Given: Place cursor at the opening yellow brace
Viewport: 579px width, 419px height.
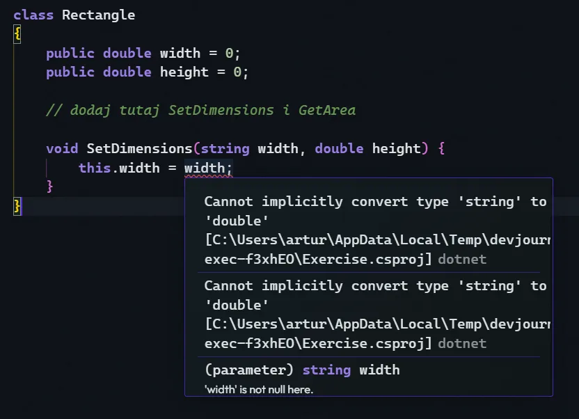Looking at the screenshot, I should coord(17,34).
